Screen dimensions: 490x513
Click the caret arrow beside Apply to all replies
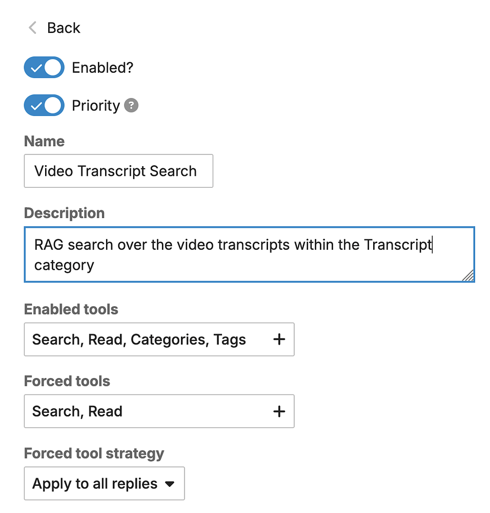pyautogui.click(x=170, y=484)
